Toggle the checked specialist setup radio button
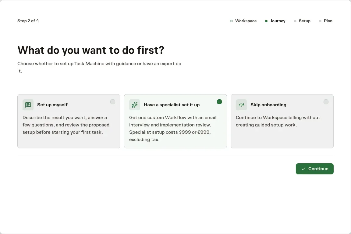This screenshot has width=351, height=234. (x=219, y=102)
